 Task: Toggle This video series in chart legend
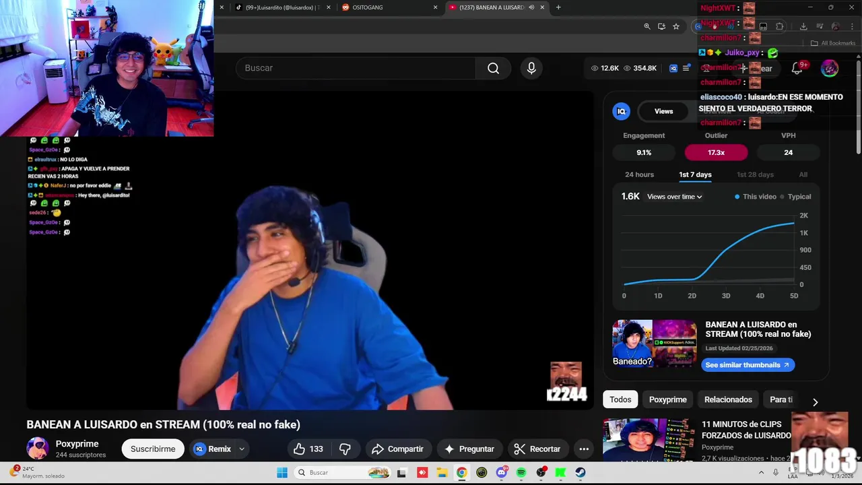(756, 197)
